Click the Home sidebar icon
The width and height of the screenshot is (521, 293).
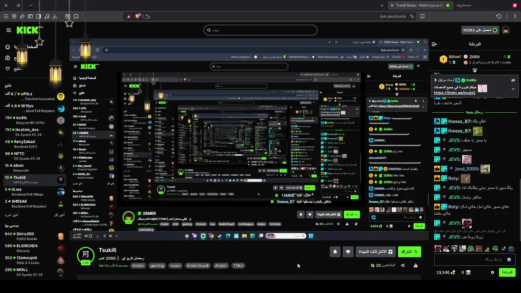(7, 47)
